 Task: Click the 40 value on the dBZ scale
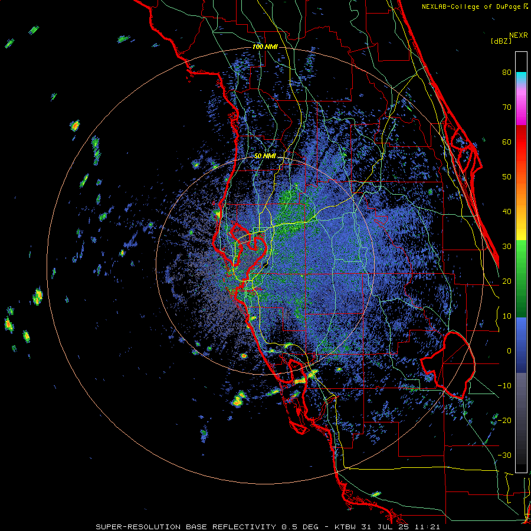[507, 212]
